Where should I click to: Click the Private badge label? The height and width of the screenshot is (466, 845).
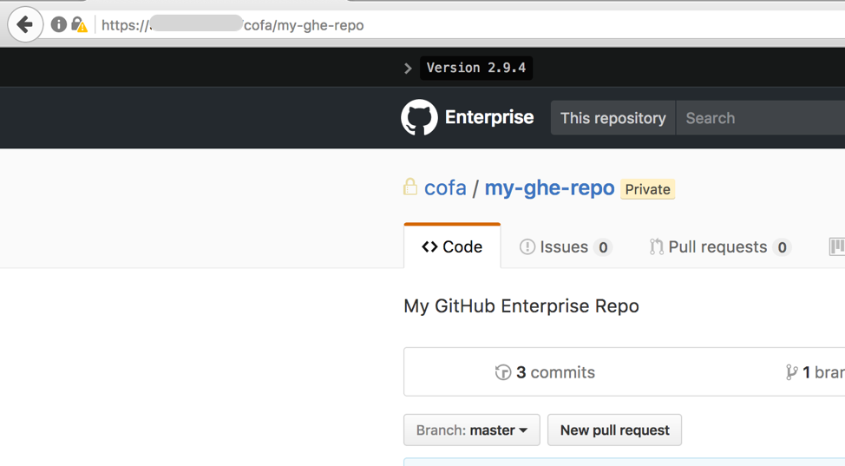click(x=647, y=189)
